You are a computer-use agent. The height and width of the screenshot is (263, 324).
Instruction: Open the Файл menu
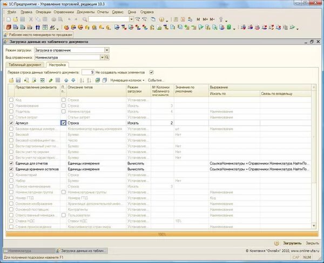11,12
